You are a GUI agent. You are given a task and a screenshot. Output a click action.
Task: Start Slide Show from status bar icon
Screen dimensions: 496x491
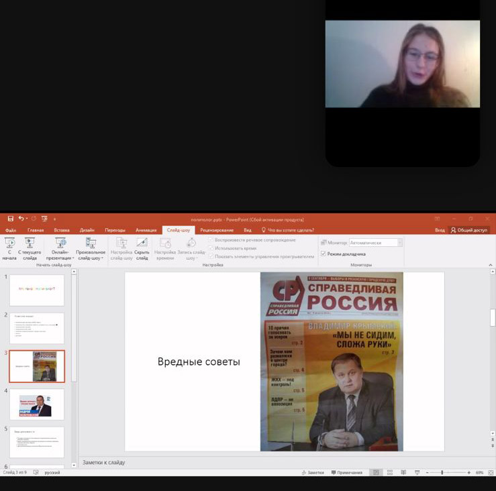point(417,472)
